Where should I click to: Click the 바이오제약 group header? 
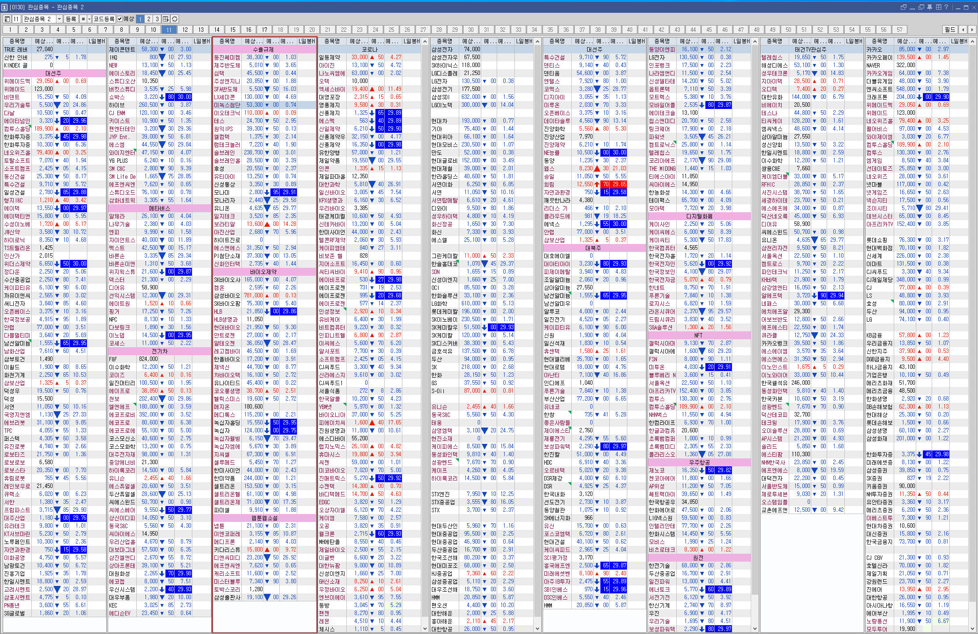point(264,272)
